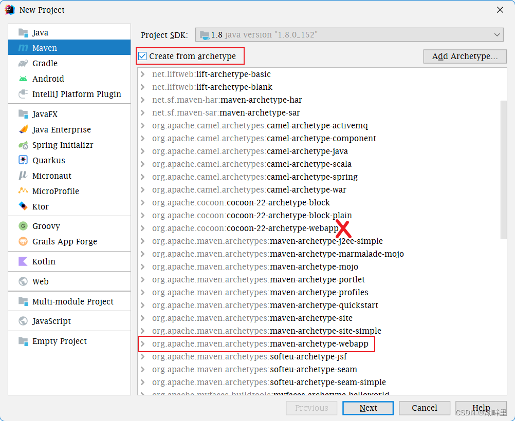Click the Java Enterprise icon
Screen dimensions: 515x421
tap(23, 129)
